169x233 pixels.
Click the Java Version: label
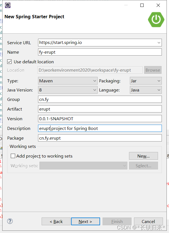20,90
